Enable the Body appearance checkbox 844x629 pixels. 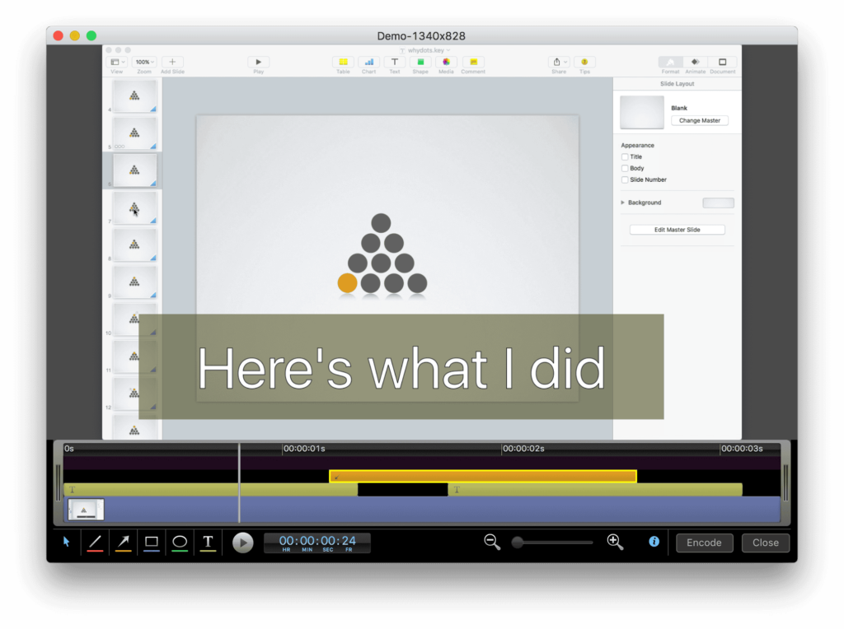coord(625,168)
